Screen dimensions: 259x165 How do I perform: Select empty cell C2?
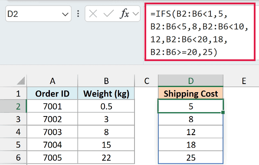click(146, 106)
